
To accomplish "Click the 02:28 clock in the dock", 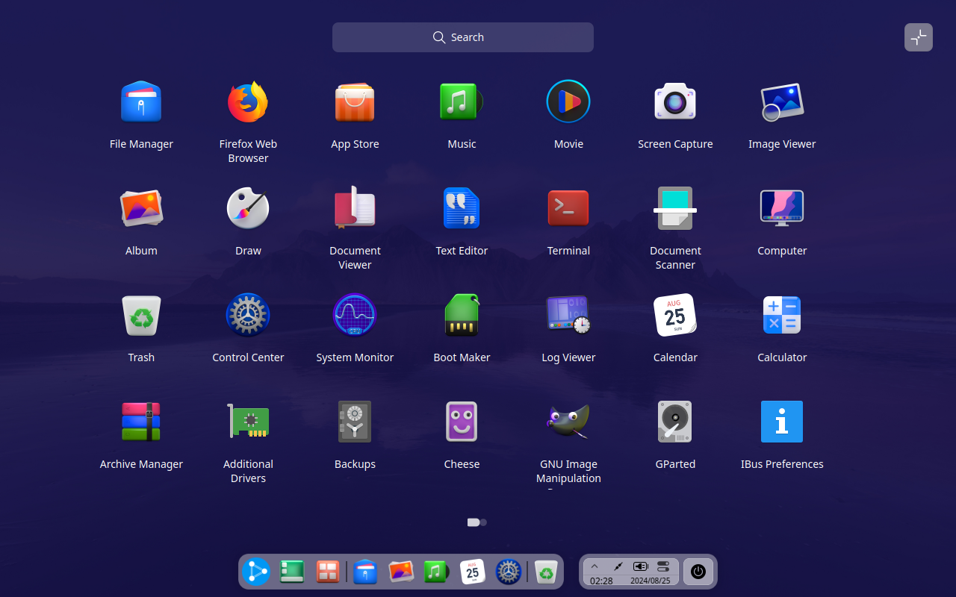I will coord(601,581).
